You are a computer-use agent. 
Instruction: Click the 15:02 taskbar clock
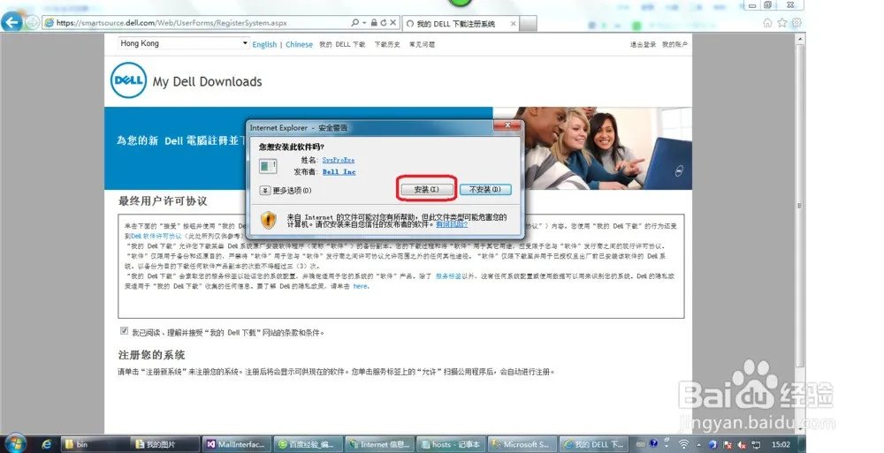[781, 444]
